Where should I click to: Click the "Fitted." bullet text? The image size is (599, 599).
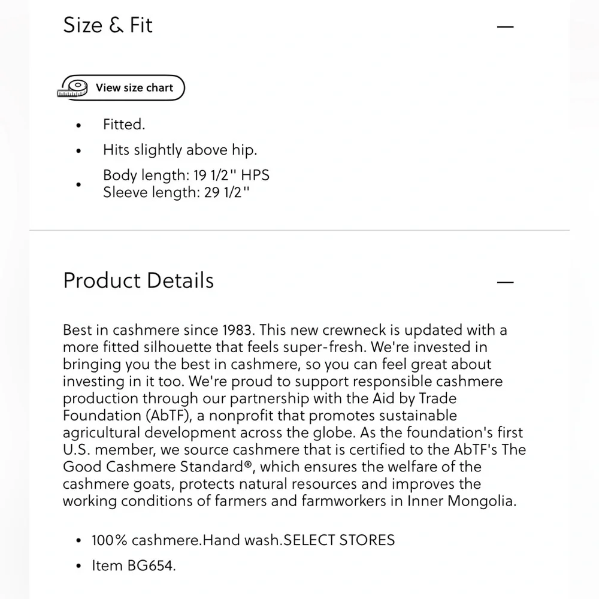[x=124, y=125]
